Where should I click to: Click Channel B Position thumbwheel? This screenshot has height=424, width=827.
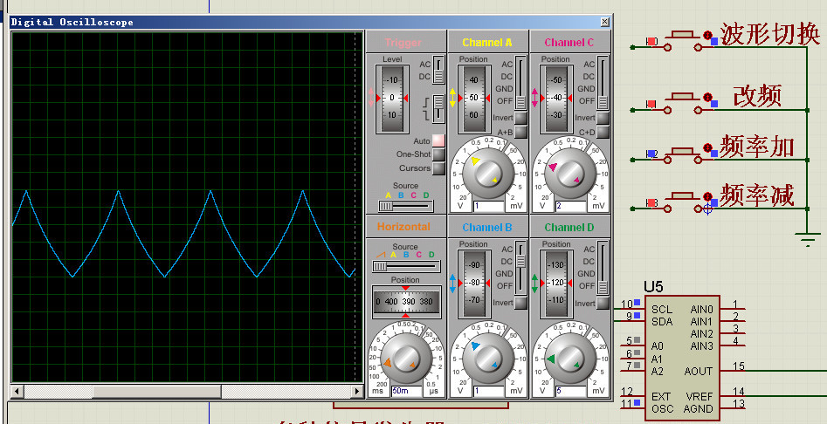tap(473, 284)
